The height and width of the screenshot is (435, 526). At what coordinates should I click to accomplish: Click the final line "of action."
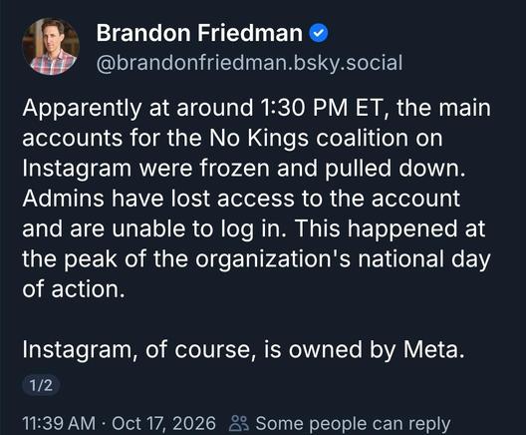[73, 289]
